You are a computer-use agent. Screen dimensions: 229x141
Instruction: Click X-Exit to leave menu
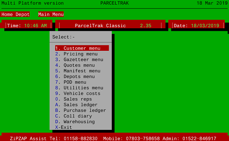click(63, 127)
